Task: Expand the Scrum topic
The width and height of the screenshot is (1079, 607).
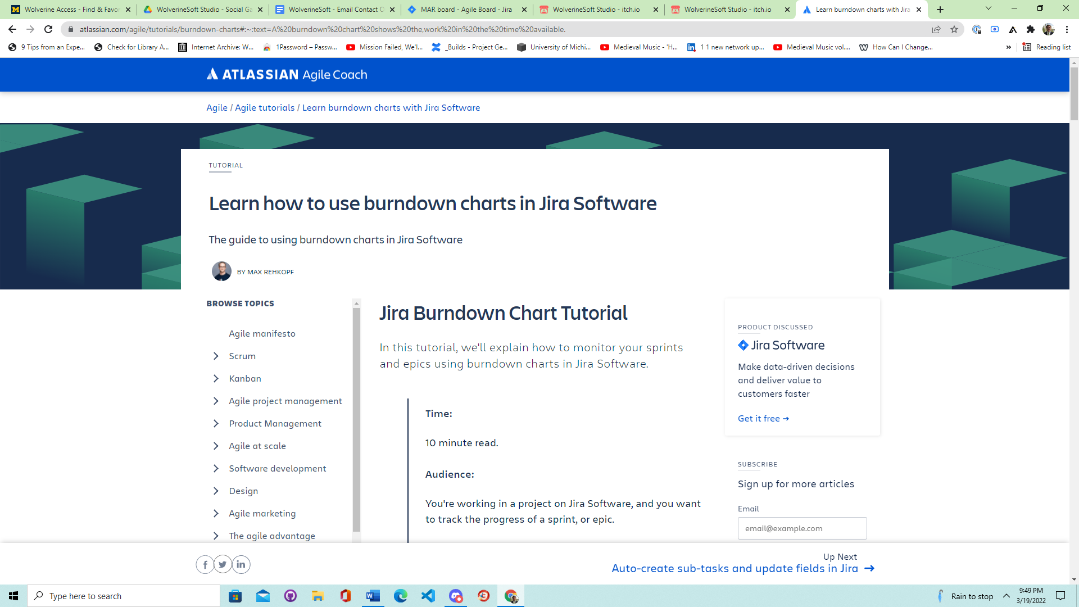Action: click(x=216, y=356)
